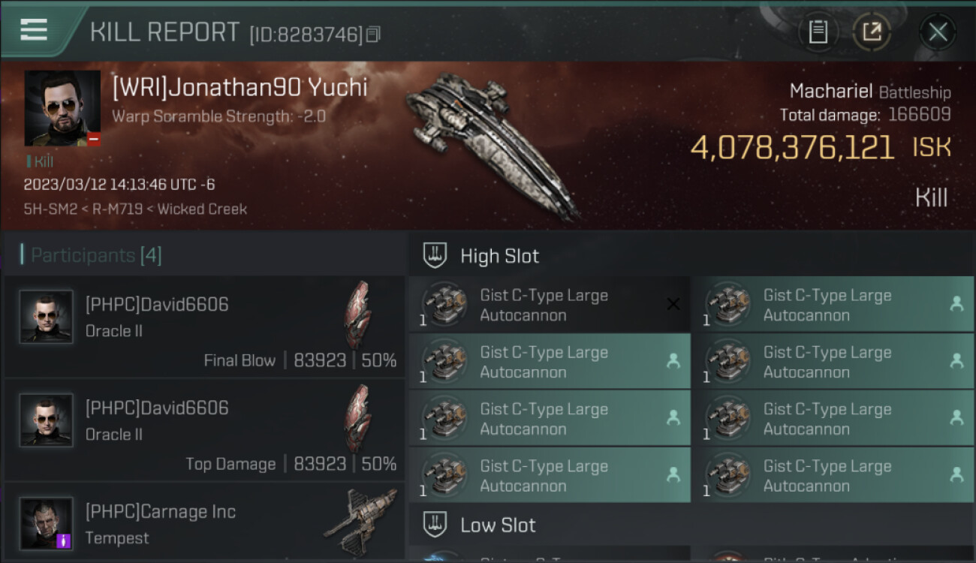This screenshot has width=976, height=563.
Task: Click the X on first autocannon
Action: pyautogui.click(x=673, y=304)
